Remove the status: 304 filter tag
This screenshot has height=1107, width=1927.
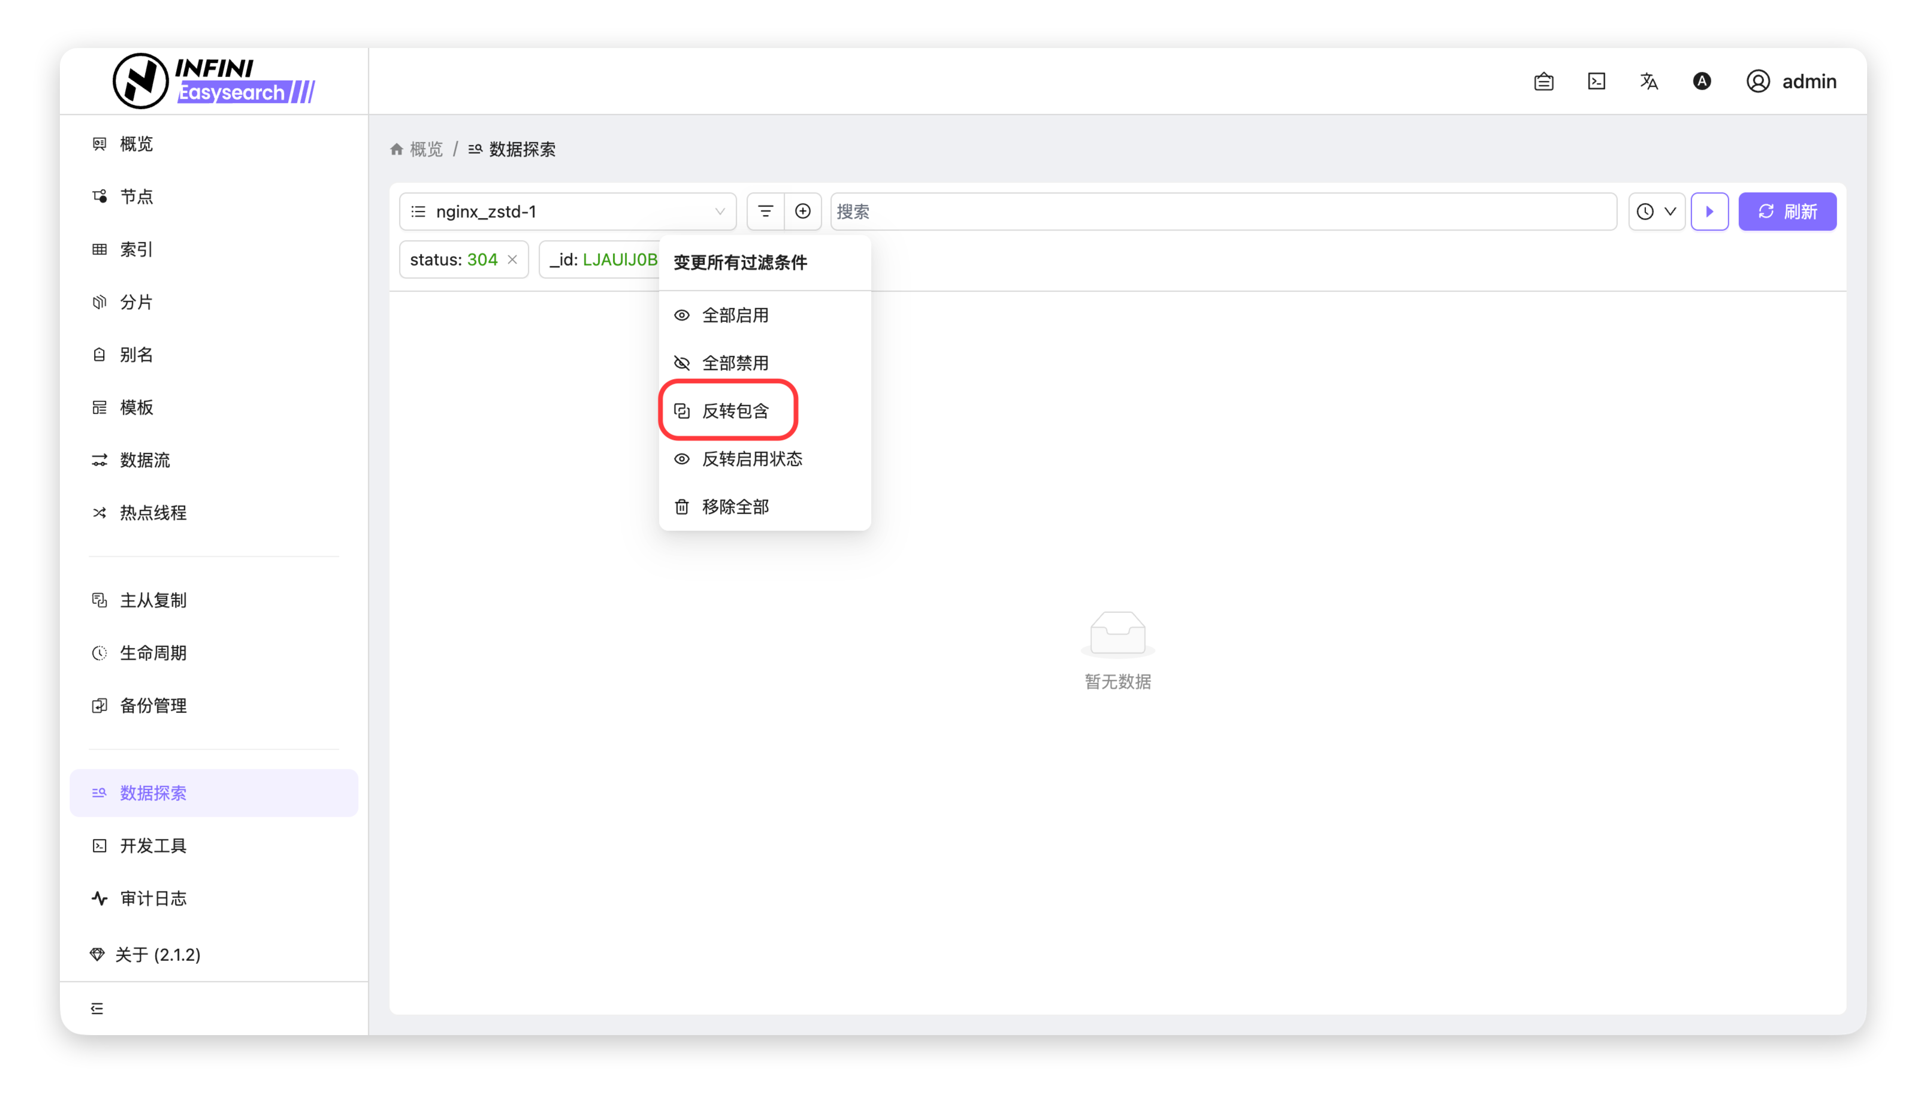pos(512,260)
